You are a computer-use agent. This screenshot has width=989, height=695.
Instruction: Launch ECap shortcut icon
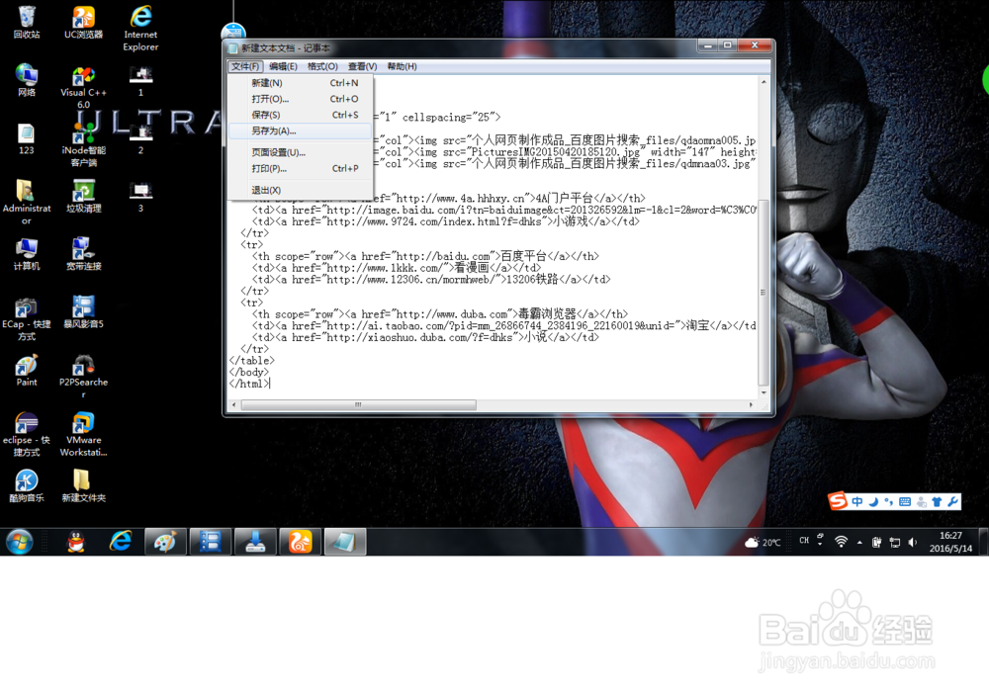[27, 318]
